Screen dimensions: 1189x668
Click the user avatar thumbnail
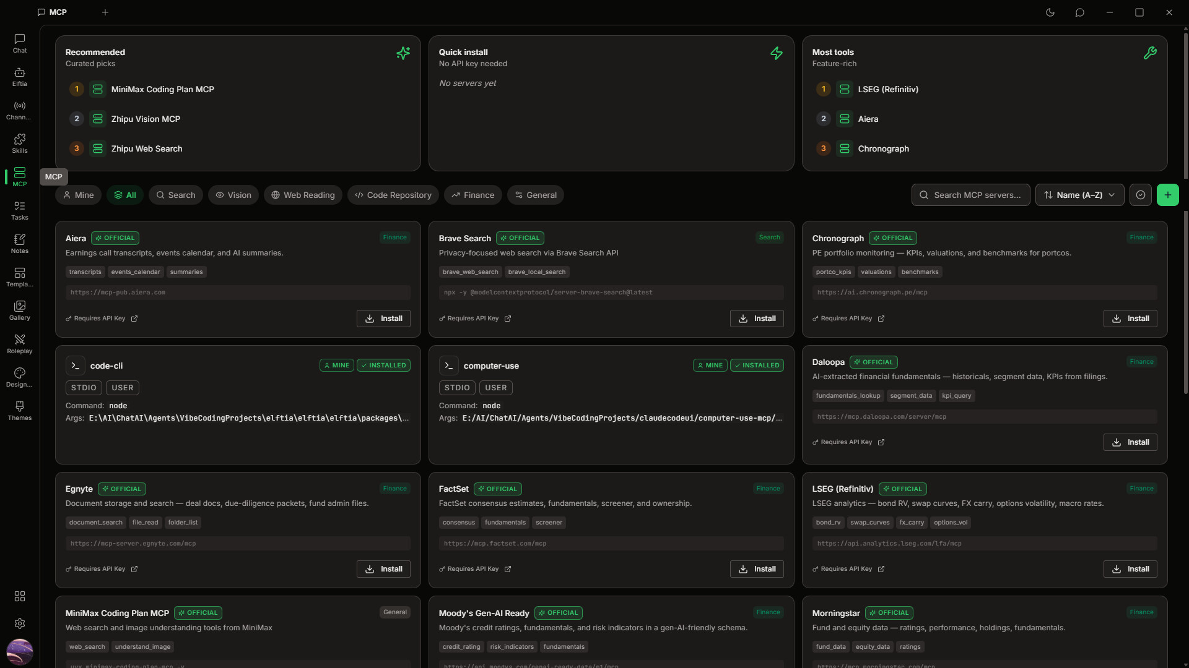point(20,652)
